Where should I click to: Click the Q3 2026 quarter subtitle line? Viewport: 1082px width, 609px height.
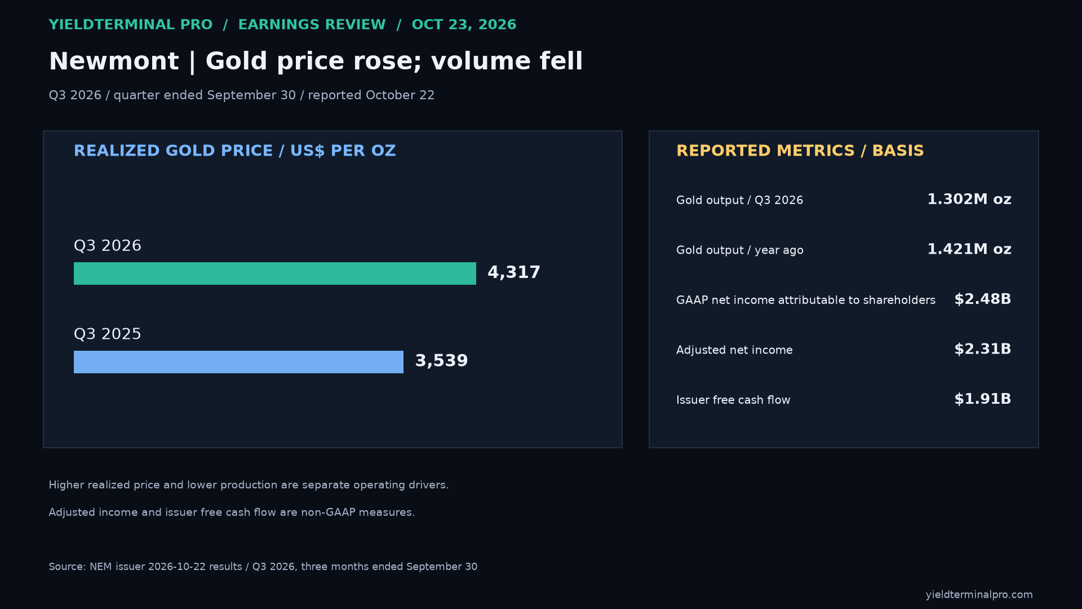(x=242, y=95)
